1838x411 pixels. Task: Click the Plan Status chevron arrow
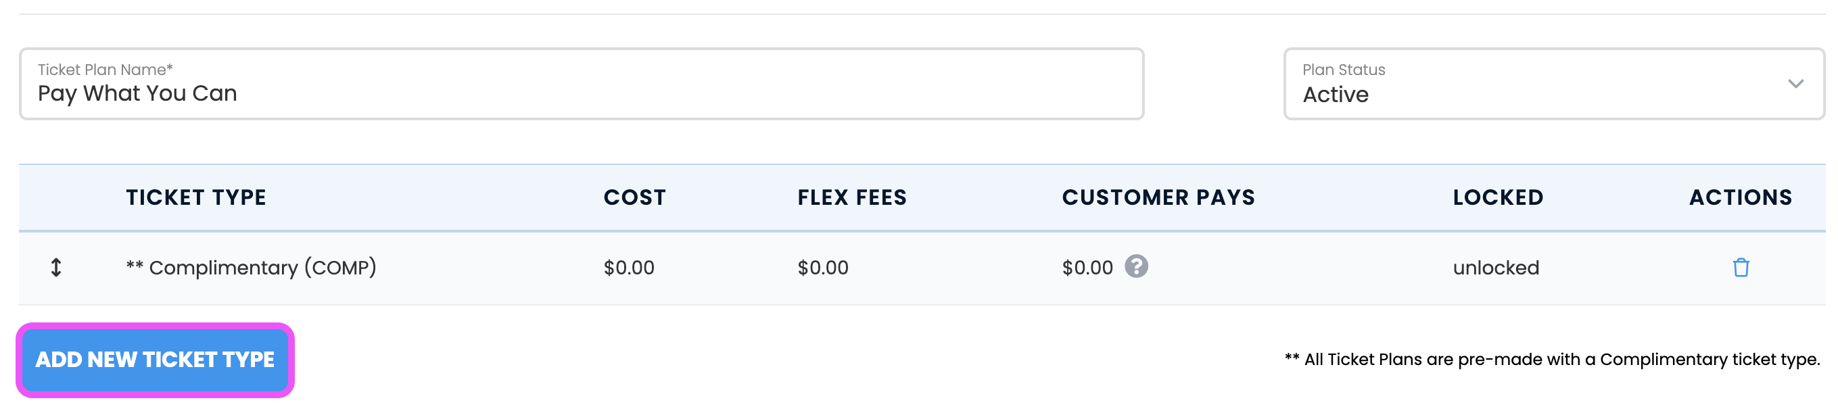coord(1795,84)
